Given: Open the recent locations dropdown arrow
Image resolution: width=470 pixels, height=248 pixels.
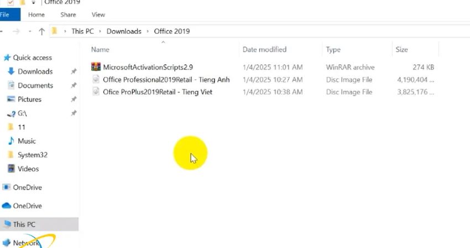Looking at the screenshot, I should 30,31.
